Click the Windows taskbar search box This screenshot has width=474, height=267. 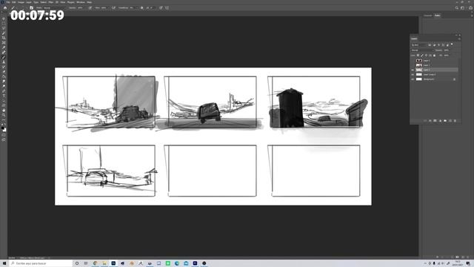coord(41,263)
